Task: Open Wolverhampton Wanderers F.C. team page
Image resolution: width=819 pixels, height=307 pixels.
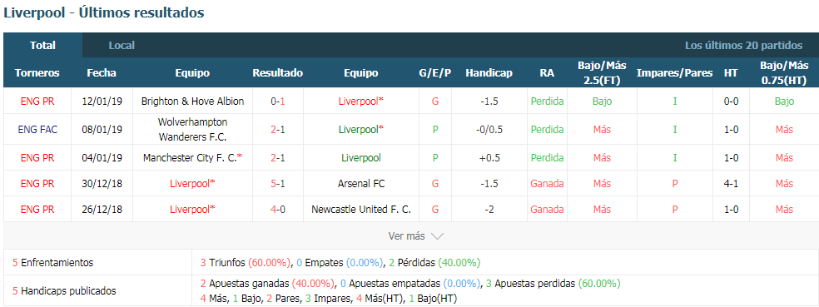Action: click(193, 130)
